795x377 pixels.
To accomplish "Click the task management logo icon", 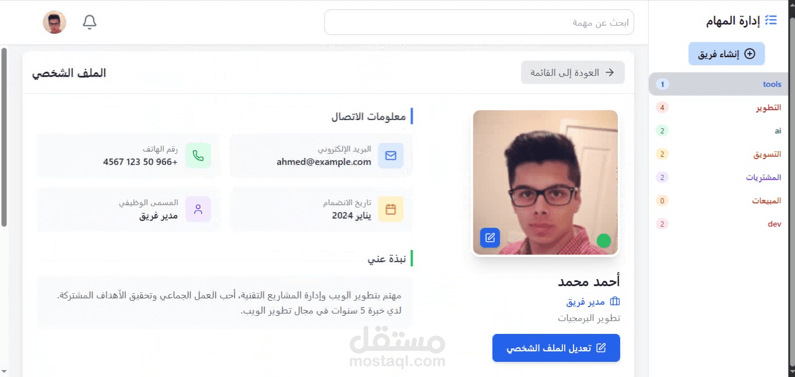I will 771,20.
